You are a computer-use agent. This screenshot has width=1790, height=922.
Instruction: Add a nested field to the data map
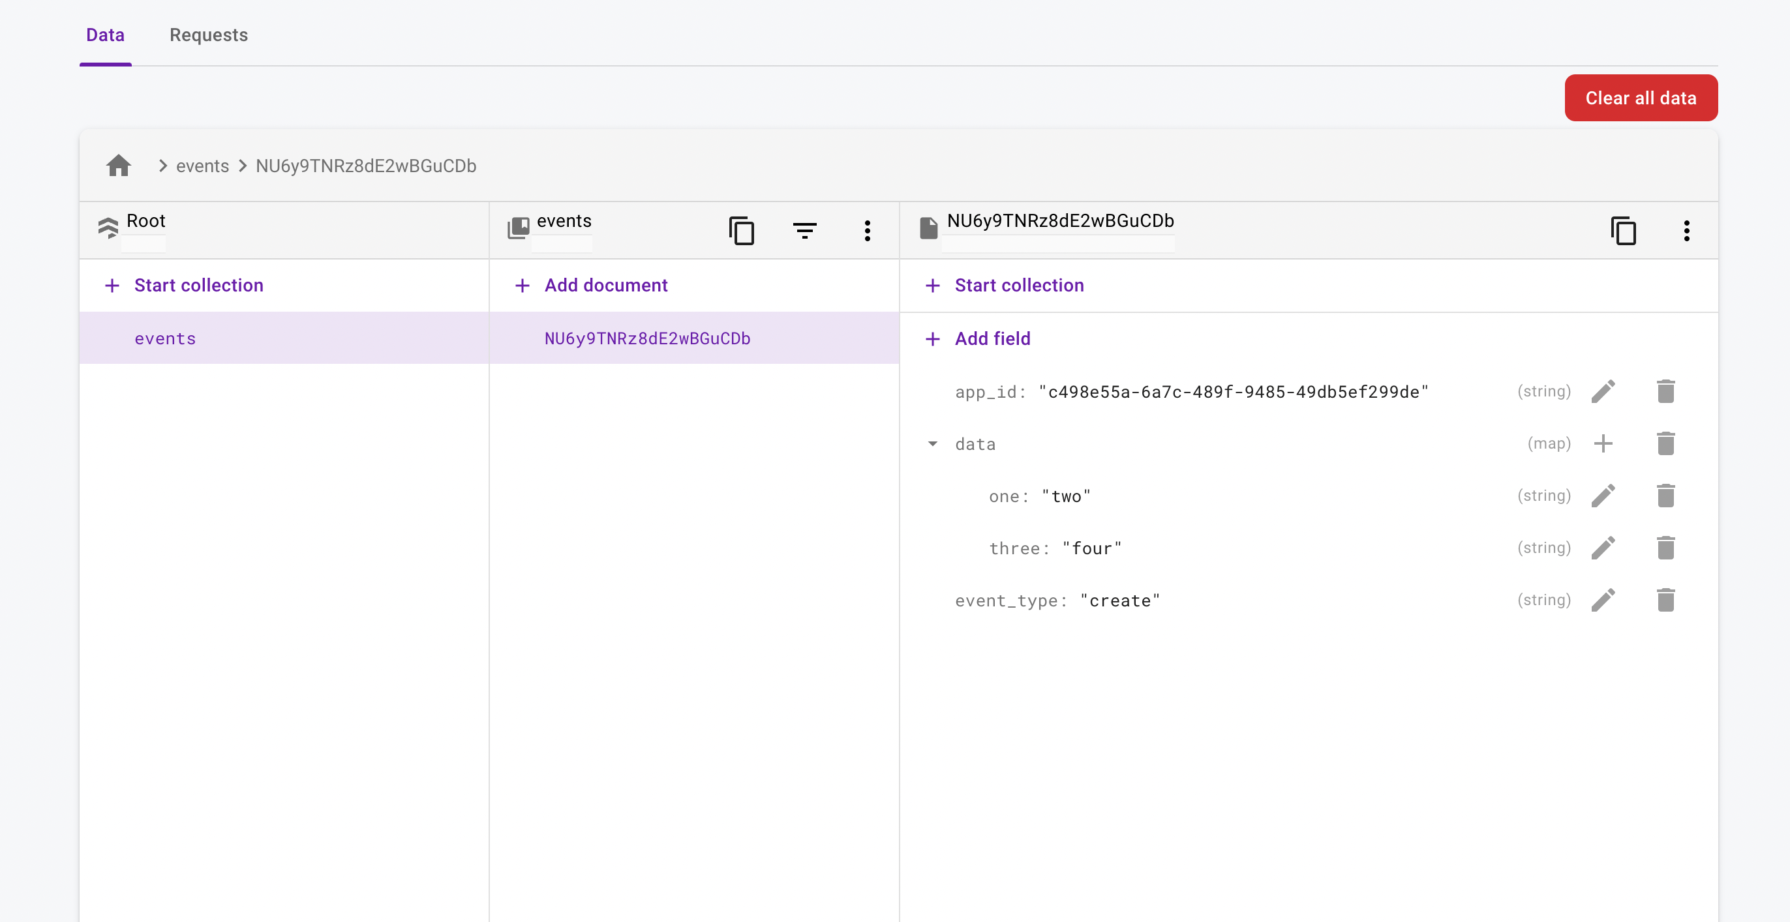coord(1604,443)
